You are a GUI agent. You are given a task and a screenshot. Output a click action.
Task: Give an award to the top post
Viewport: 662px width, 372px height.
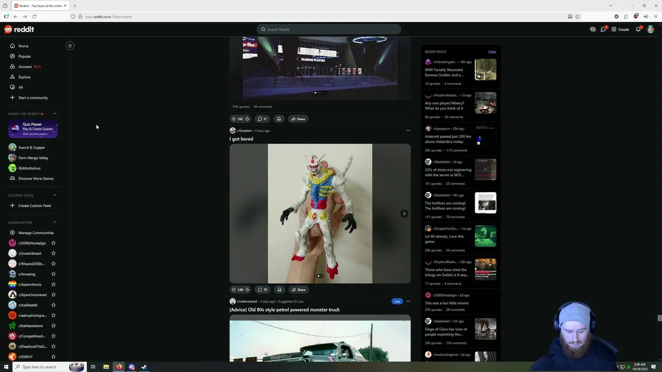(x=279, y=119)
